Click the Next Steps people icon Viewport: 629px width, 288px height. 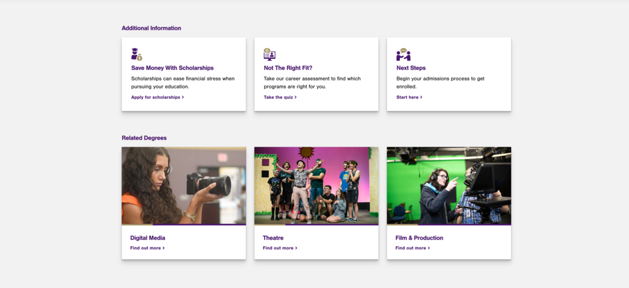[403, 55]
